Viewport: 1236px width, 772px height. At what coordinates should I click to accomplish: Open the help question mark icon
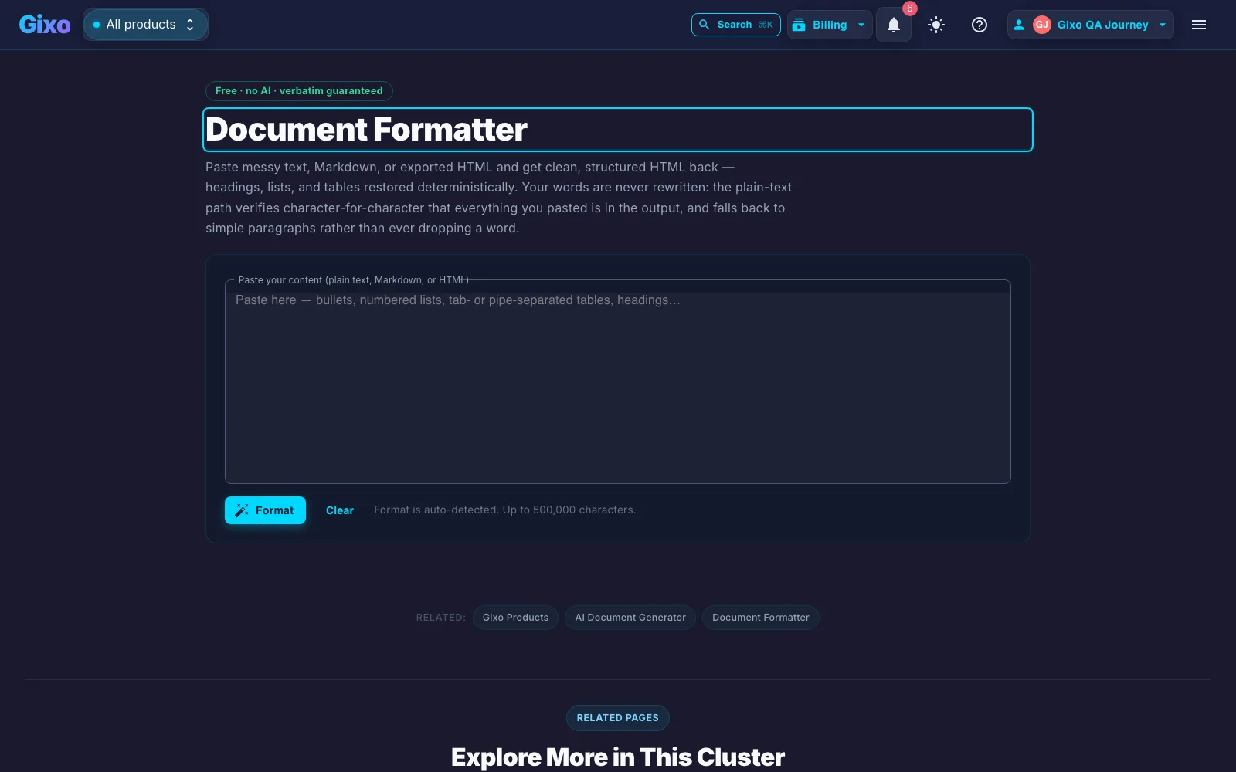coord(980,25)
